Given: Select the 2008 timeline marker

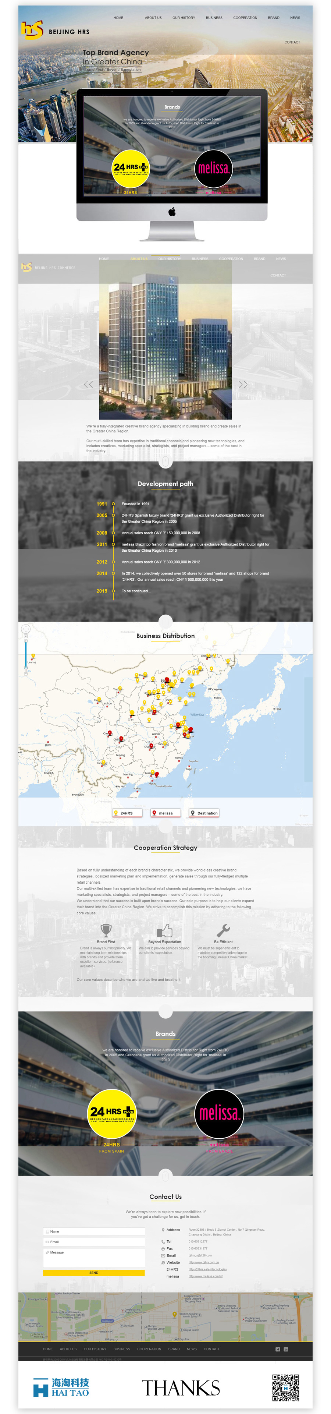Looking at the screenshot, I should (113, 533).
